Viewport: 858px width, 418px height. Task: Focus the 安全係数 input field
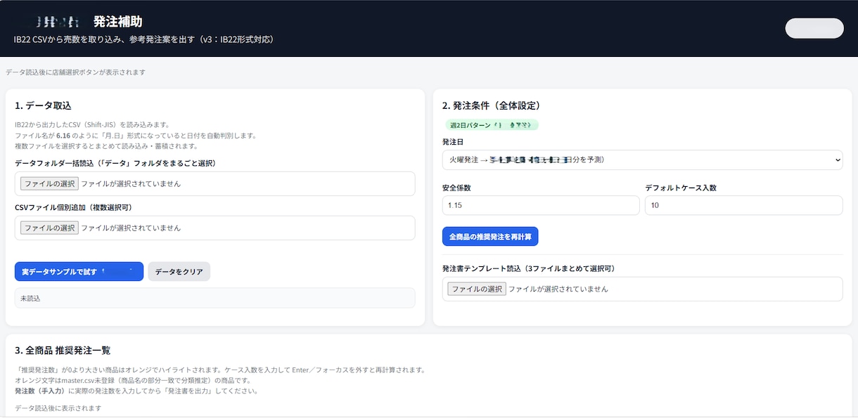(541, 205)
